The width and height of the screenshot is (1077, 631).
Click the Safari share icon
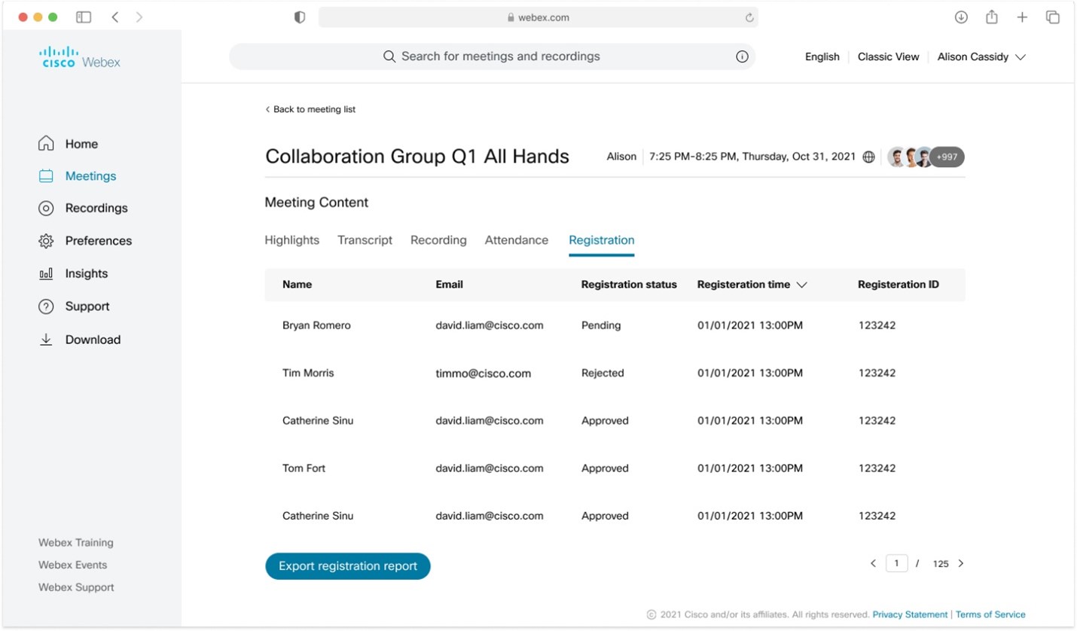pos(992,17)
